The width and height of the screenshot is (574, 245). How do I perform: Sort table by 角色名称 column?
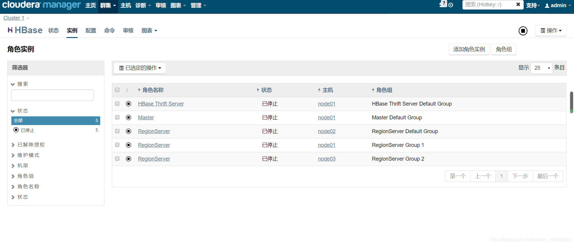click(x=151, y=90)
